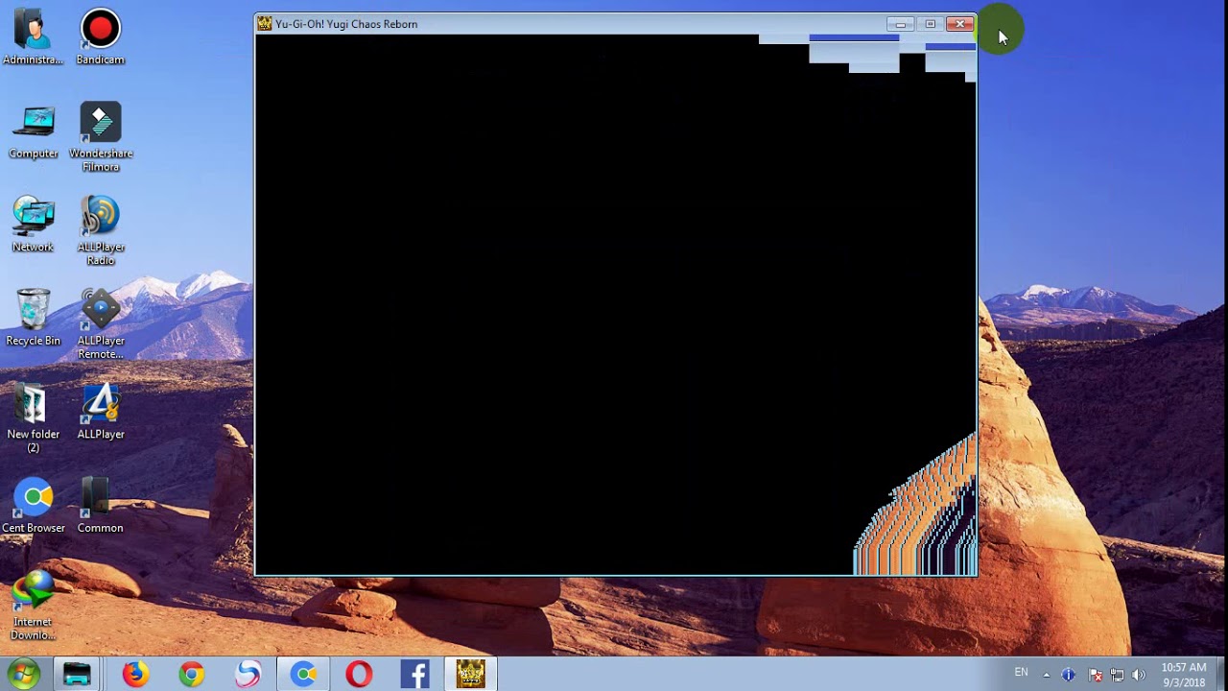Launch Google Chrome from the taskbar
This screenshot has height=691, width=1228.
[191, 675]
